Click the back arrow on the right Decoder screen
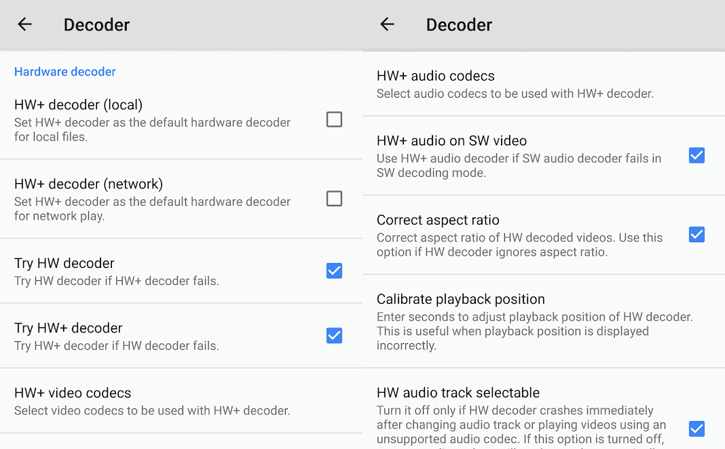 click(387, 24)
